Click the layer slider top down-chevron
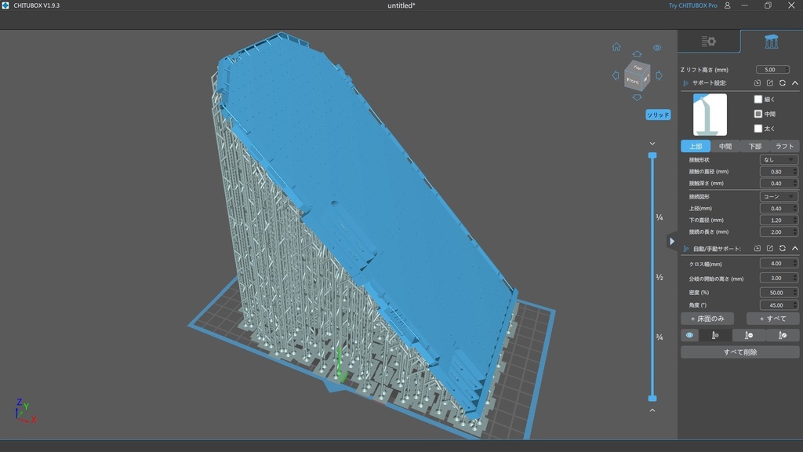Image resolution: width=803 pixels, height=452 pixels. [x=652, y=144]
